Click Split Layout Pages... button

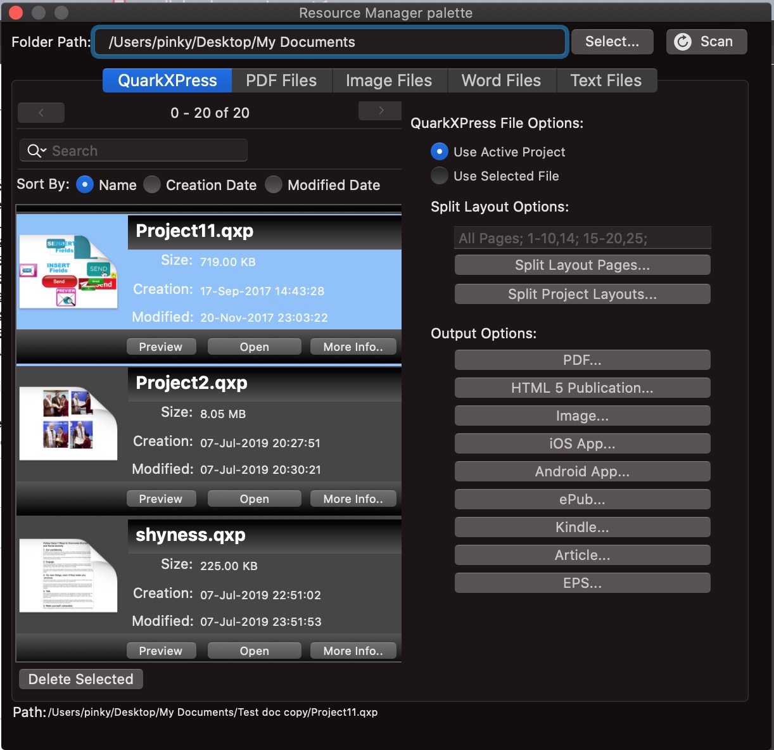click(583, 265)
